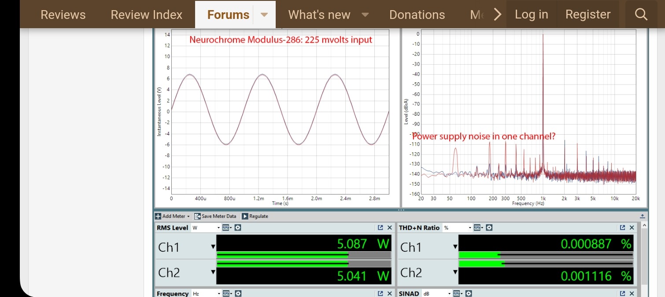665x297 pixels.
Task: Pop out the THD+N Ratio meter
Action: [623, 227]
